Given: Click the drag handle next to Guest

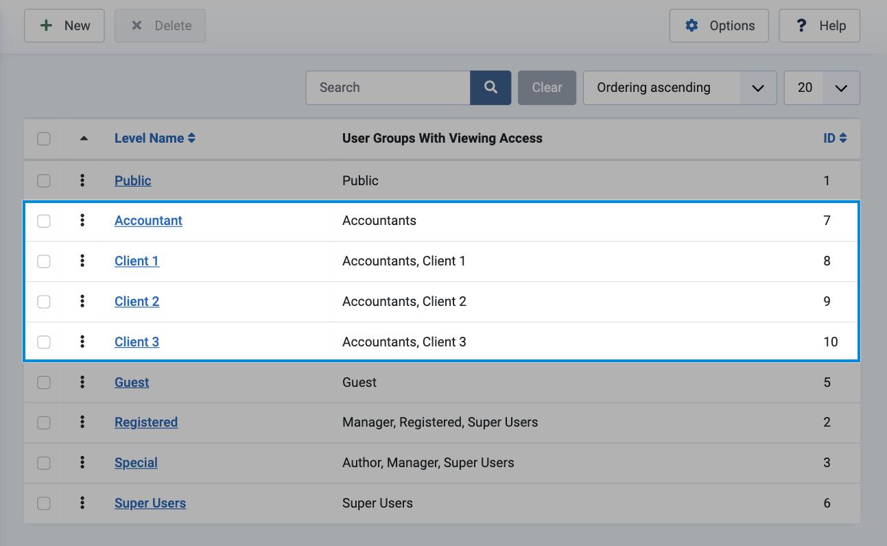Looking at the screenshot, I should click(x=82, y=382).
